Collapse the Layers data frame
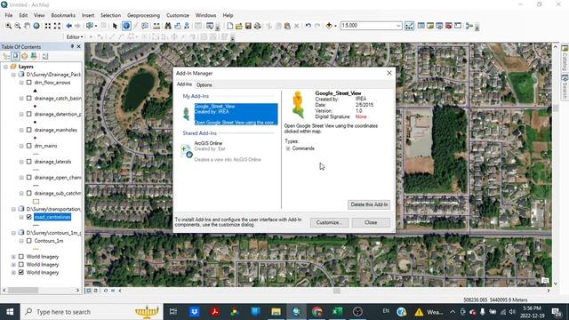The image size is (569, 320). click(5, 67)
